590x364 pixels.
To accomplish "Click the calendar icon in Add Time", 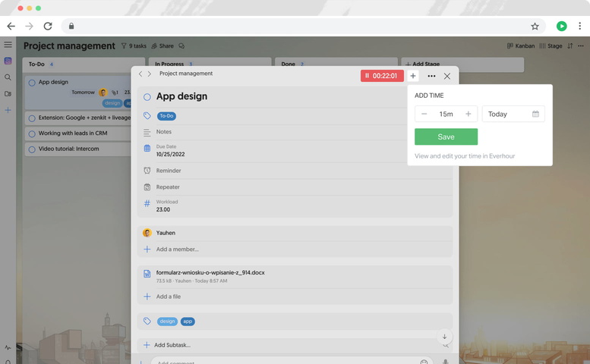I will [535, 114].
